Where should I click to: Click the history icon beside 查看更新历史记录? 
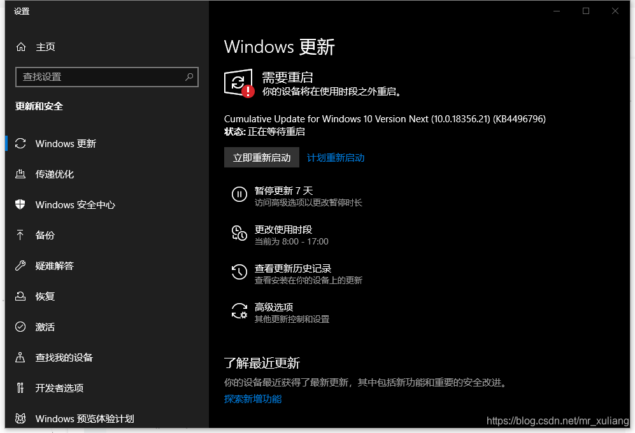[239, 272]
